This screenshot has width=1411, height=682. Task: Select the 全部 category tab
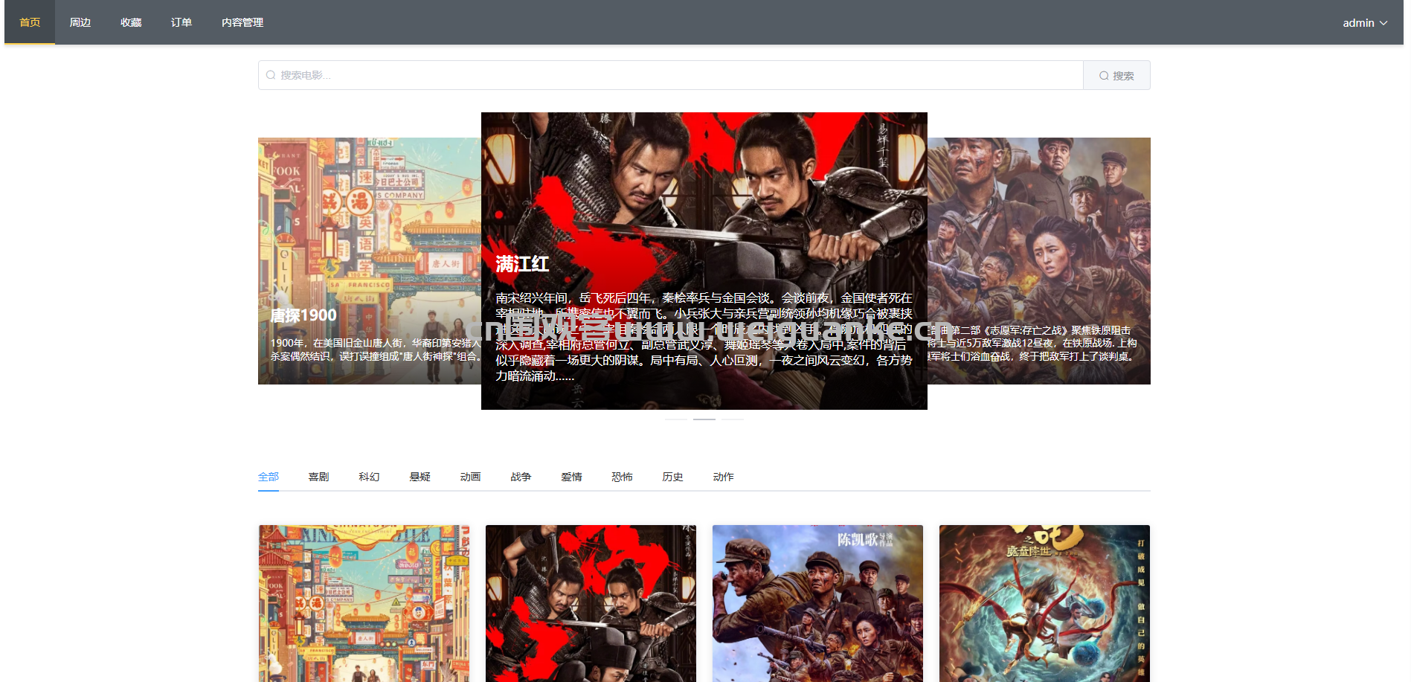[x=269, y=477]
